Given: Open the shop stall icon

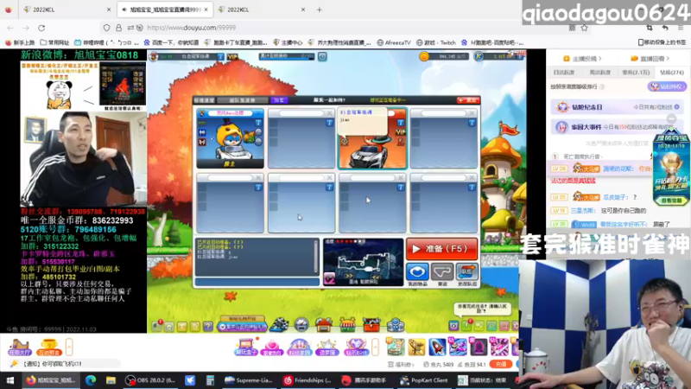Looking at the screenshot, I should pos(348,325).
